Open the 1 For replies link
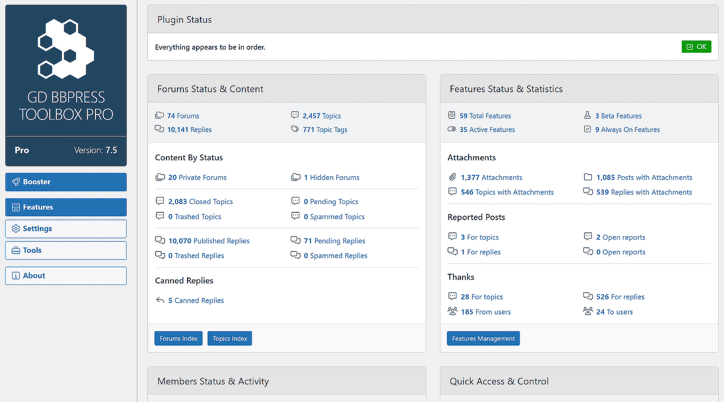 [x=481, y=252]
